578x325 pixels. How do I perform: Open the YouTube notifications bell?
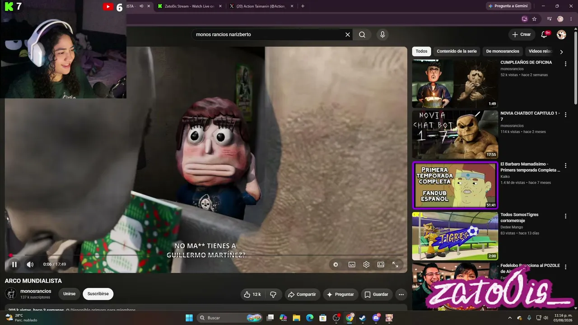pos(545,34)
